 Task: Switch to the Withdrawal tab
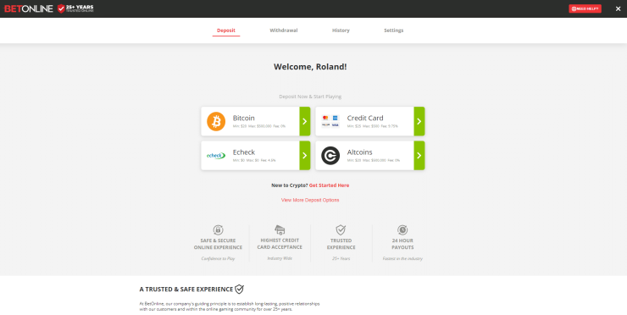[284, 30]
